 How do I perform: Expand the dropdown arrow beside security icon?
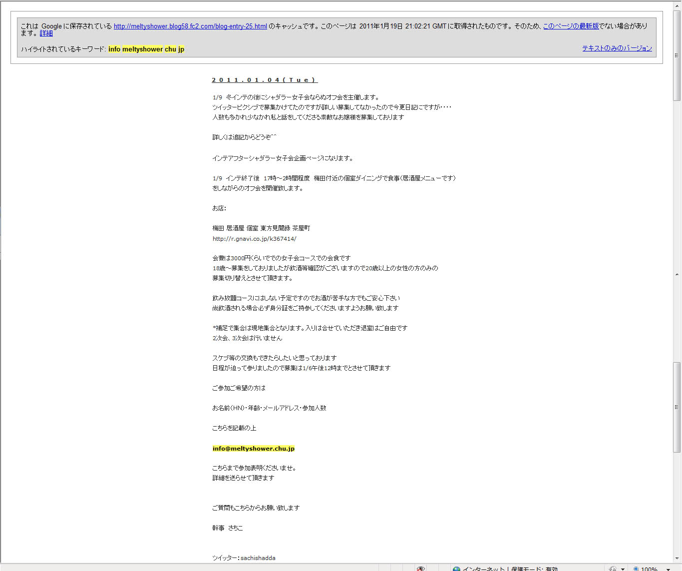[x=623, y=569]
